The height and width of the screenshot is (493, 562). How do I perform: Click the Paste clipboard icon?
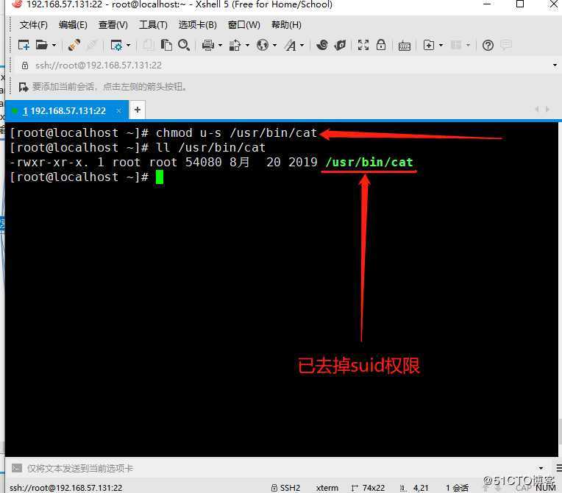pos(166,45)
